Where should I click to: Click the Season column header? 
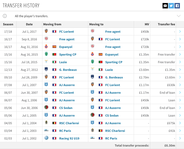(x=8, y=24)
